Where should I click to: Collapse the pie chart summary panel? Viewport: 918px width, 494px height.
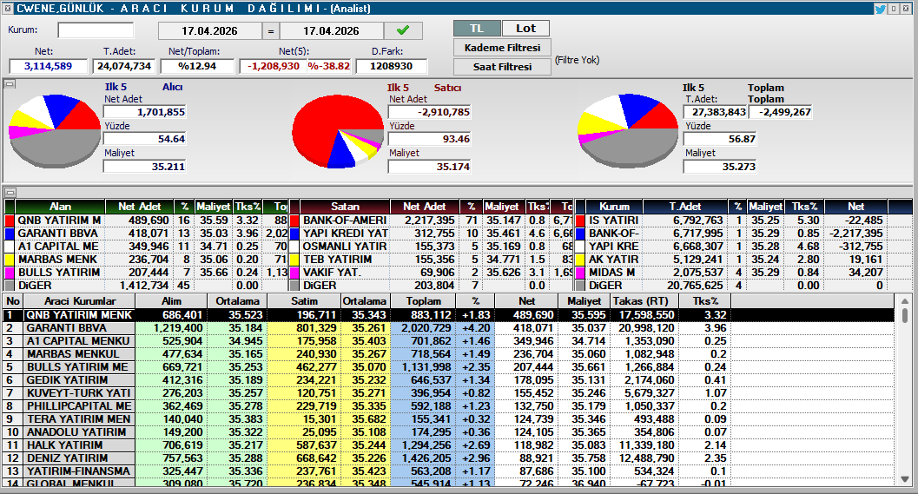point(10,84)
